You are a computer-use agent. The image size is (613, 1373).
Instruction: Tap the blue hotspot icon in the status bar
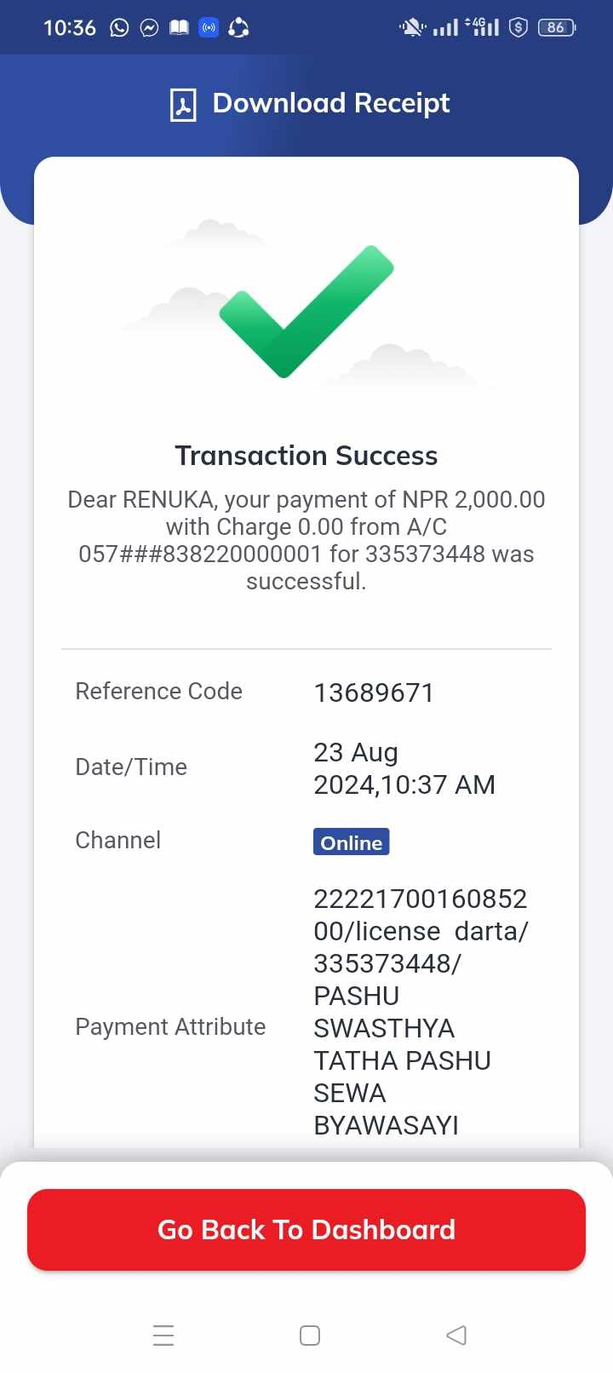(209, 28)
